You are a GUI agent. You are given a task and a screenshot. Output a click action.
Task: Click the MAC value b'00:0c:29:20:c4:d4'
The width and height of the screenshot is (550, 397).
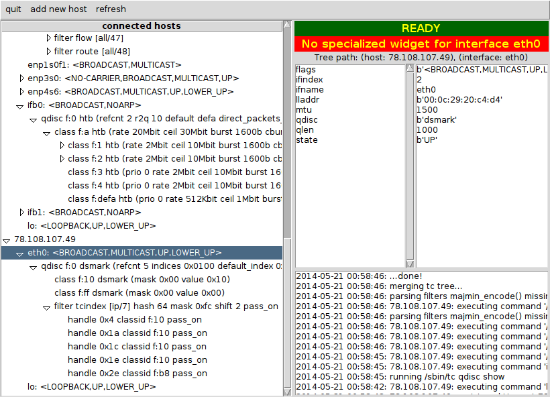[x=459, y=100]
